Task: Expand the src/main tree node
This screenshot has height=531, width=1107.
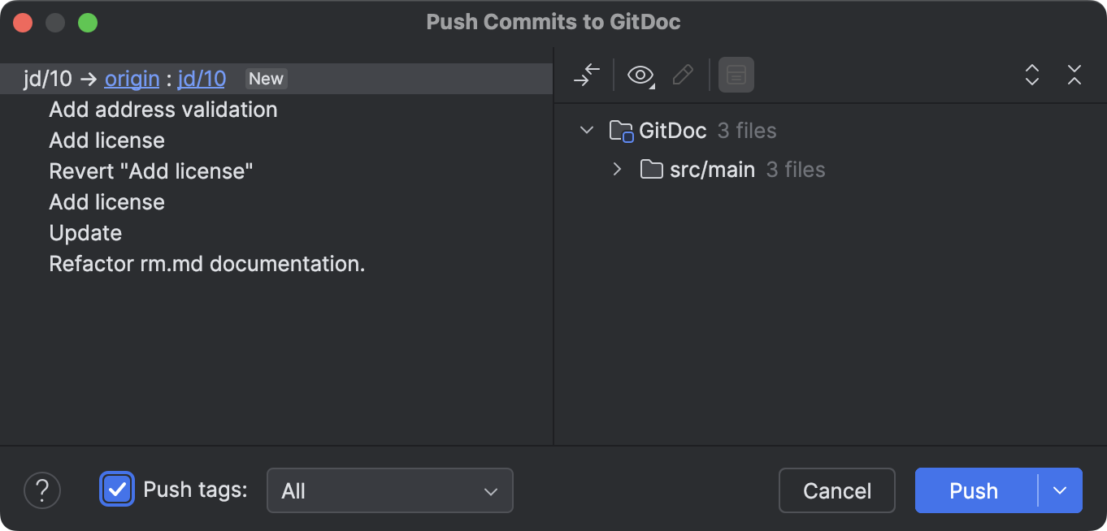Action: click(617, 169)
